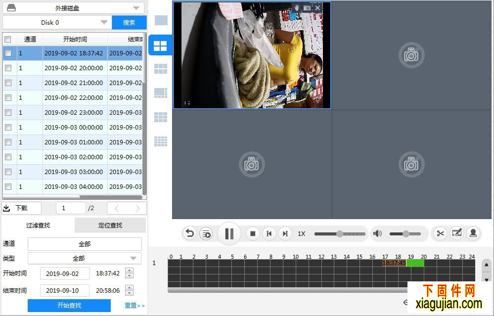Check the 2019-09-02 20:00:00 record

8,68
